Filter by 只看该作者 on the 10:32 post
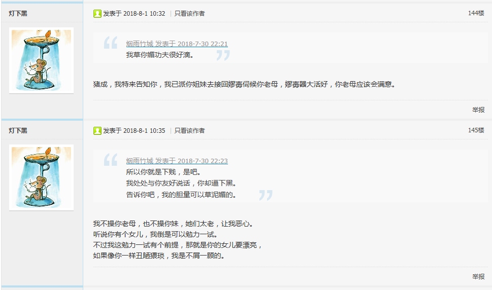The height and width of the screenshot is (290, 492). [x=189, y=14]
